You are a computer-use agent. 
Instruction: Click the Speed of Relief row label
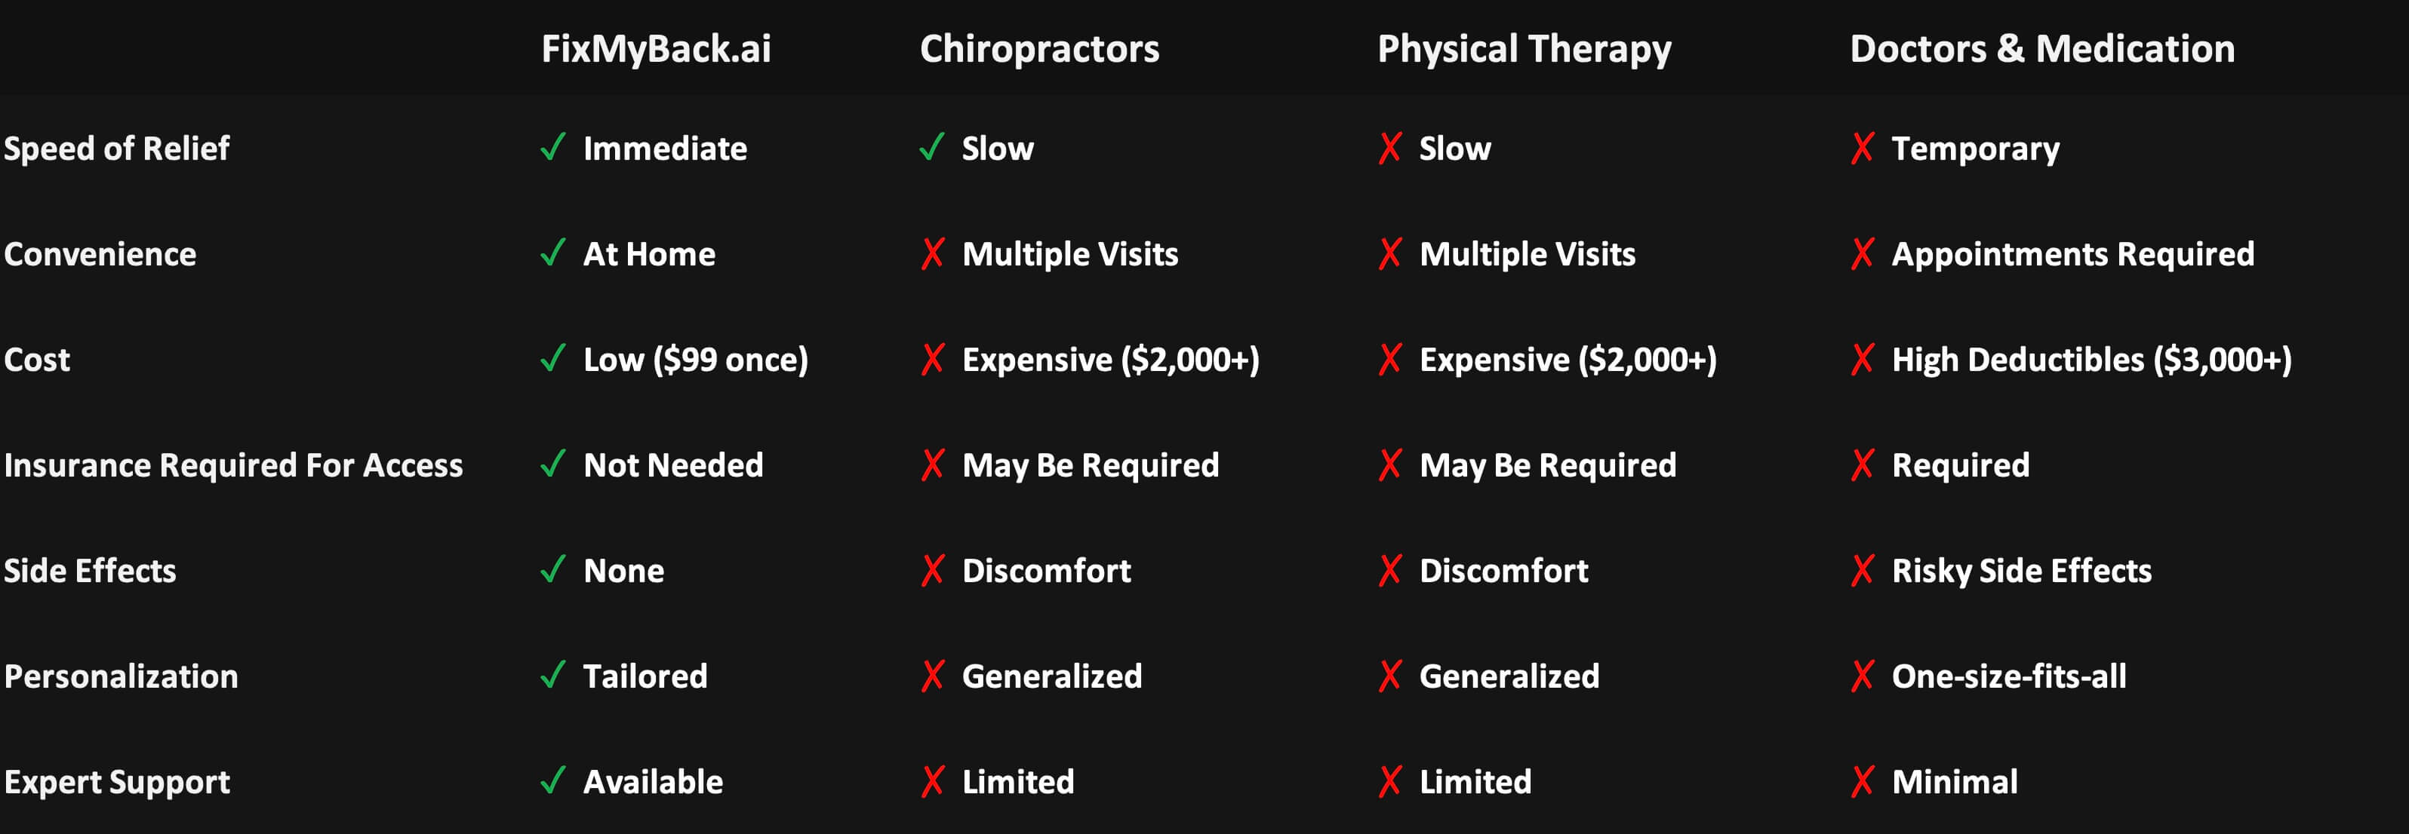pyautogui.click(x=117, y=149)
